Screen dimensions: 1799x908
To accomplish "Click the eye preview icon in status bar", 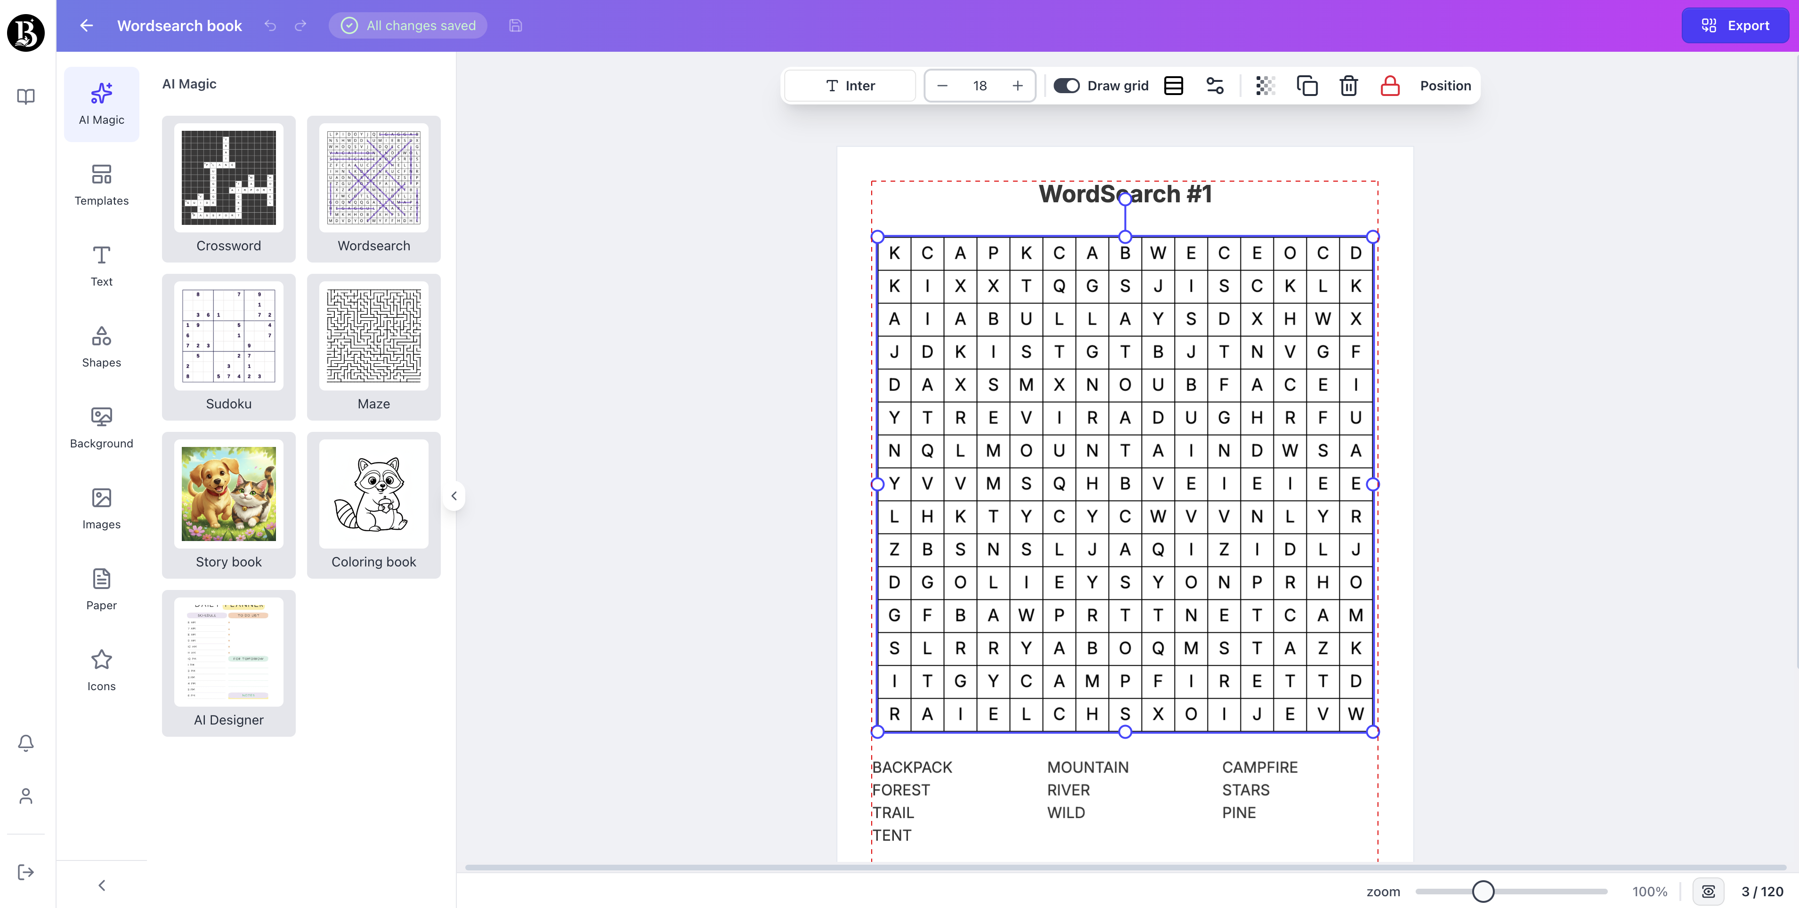I will (x=1709, y=891).
